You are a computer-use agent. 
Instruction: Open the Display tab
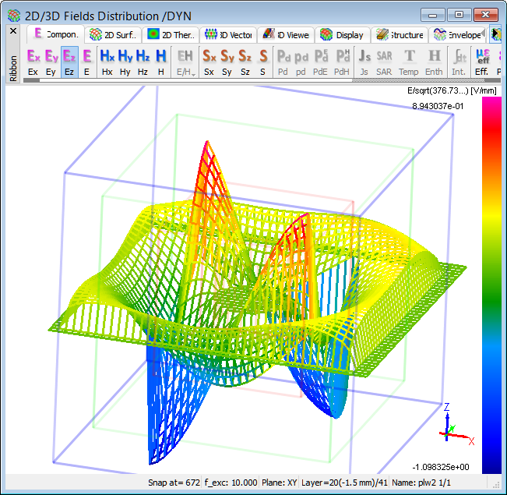[342, 34]
